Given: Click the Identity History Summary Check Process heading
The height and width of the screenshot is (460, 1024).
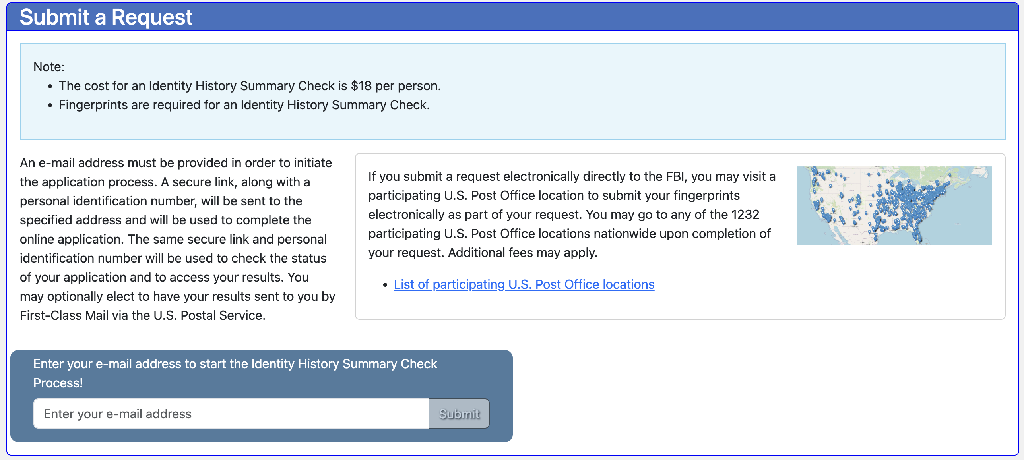Looking at the screenshot, I should (235, 373).
